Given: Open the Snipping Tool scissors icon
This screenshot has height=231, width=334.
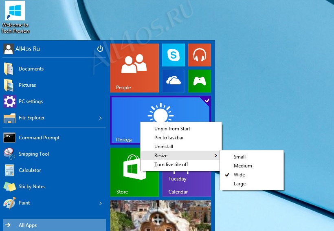Looking at the screenshot, I should click(x=9, y=154).
